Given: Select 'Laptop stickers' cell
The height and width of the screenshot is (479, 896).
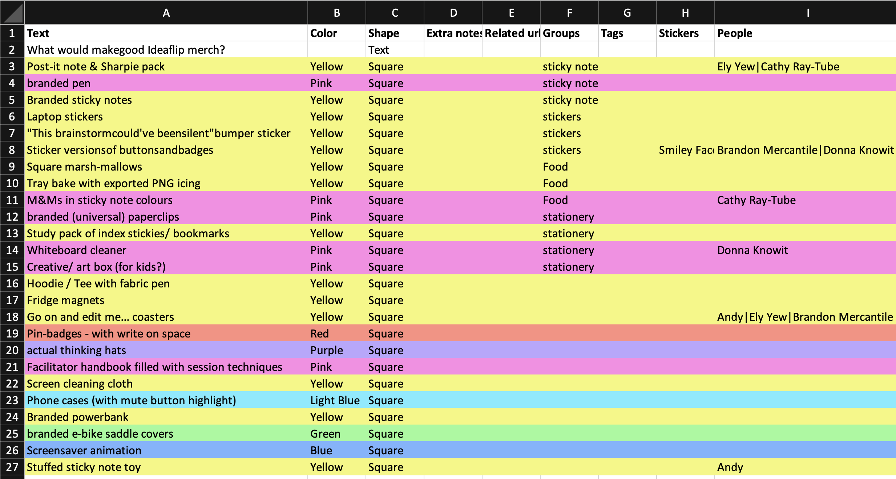Looking at the screenshot, I should click(x=166, y=116).
